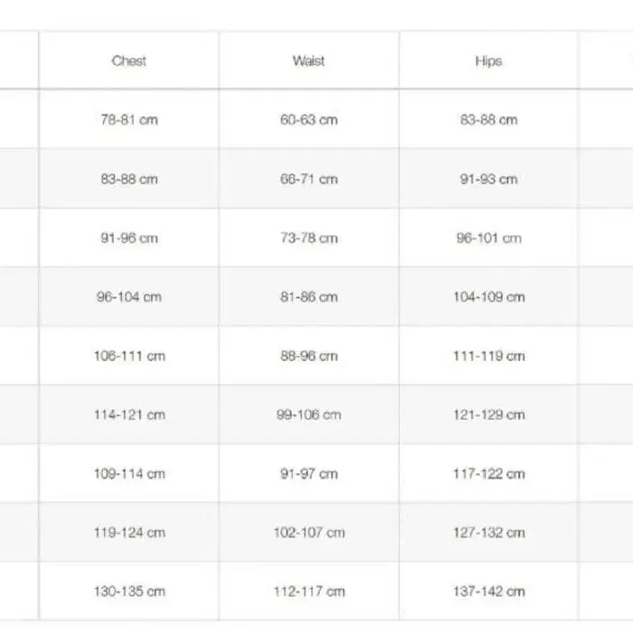Click the Waist column header
633x633 pixels.
click(x=309, y=61)
